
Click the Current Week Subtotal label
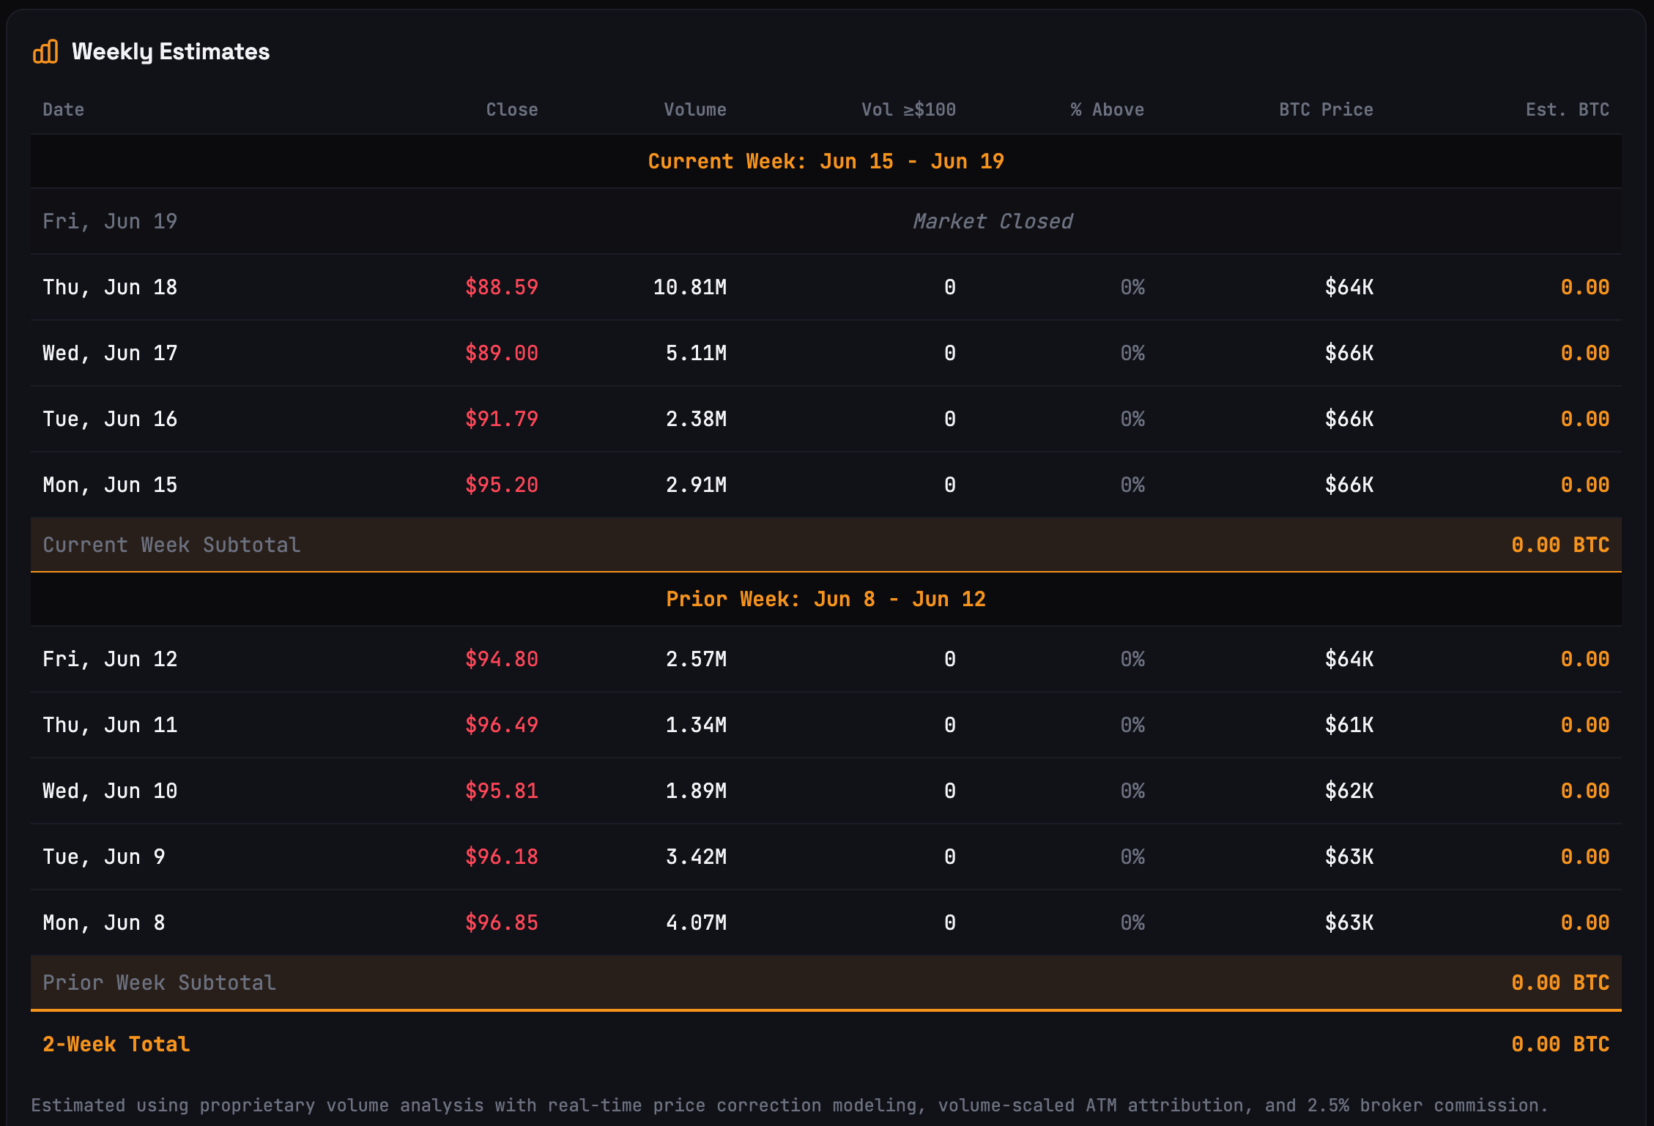point(171,545)
